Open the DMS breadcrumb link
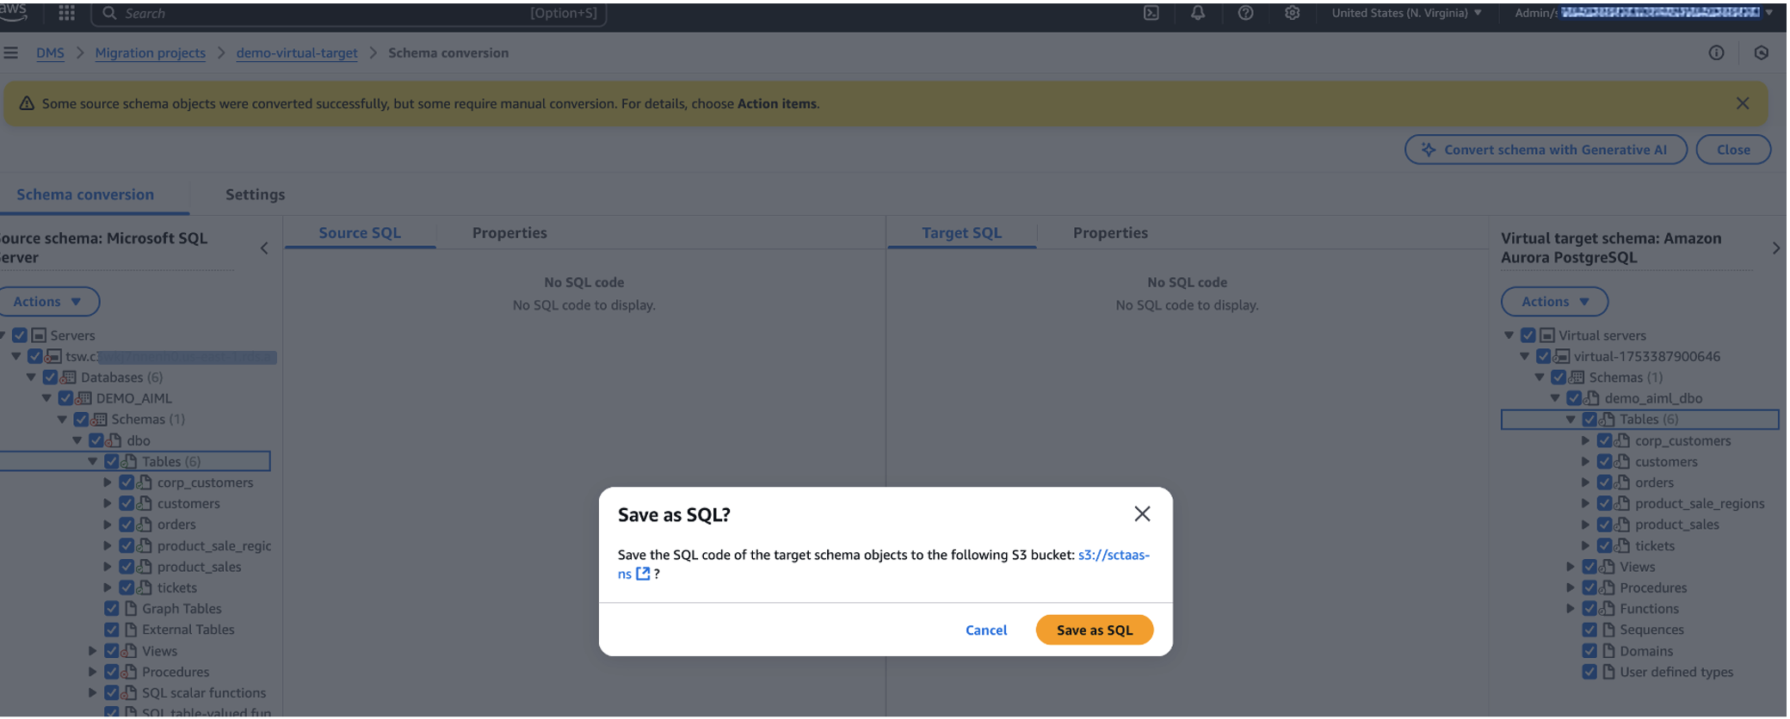 50,52
